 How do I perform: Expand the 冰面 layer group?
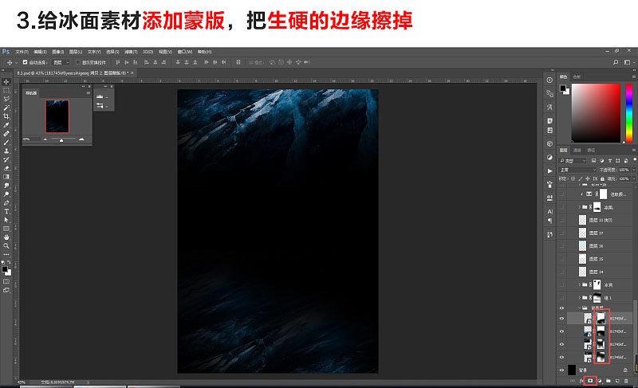(580, 207)
